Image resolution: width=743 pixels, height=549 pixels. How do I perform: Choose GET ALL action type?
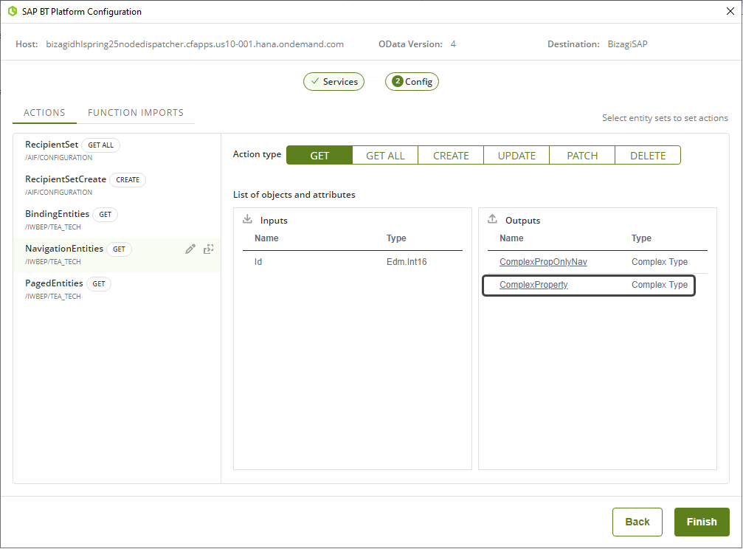pyautogui.click(x=385, y=156)
